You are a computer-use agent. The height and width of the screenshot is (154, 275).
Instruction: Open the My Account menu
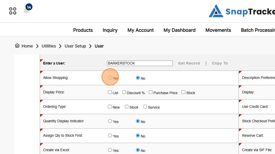coord(140,30)
